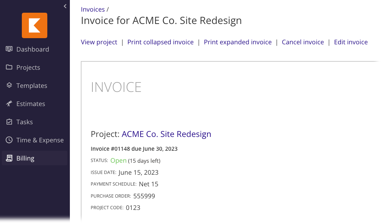Click the orange K logo
Image resolution: width=381 pixels, height=223 pixels.
[x=35, y=25]
